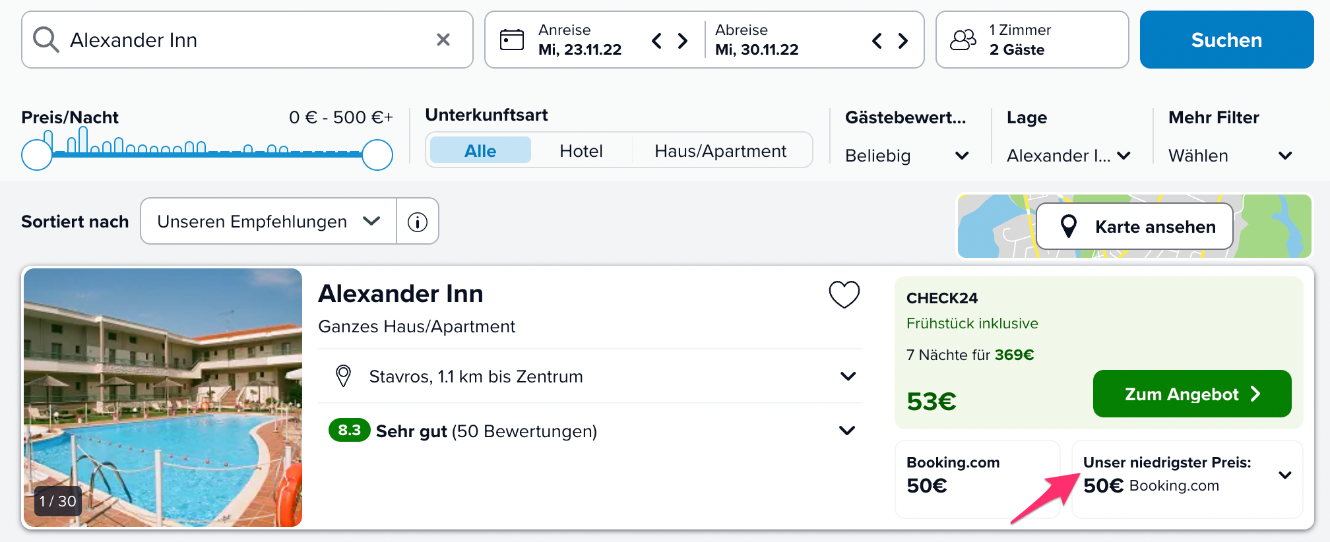Open the Unseren Empfehlungen sort dropdown
This screenshot has width=1330, height=542.
coord(269,222)
